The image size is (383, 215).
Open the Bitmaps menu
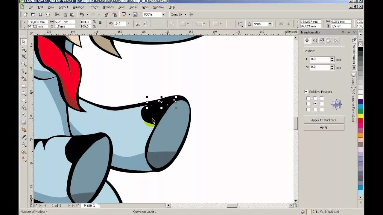(108, 7)
